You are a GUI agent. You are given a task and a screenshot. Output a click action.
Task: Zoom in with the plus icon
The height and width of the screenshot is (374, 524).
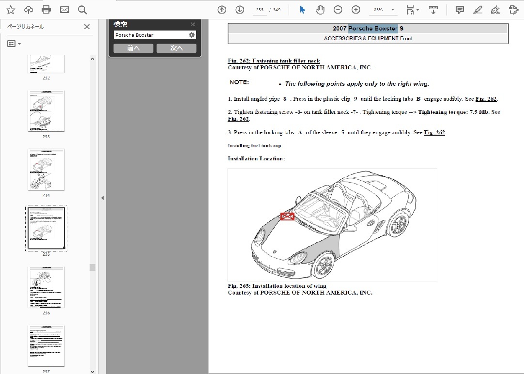[356, 10]
